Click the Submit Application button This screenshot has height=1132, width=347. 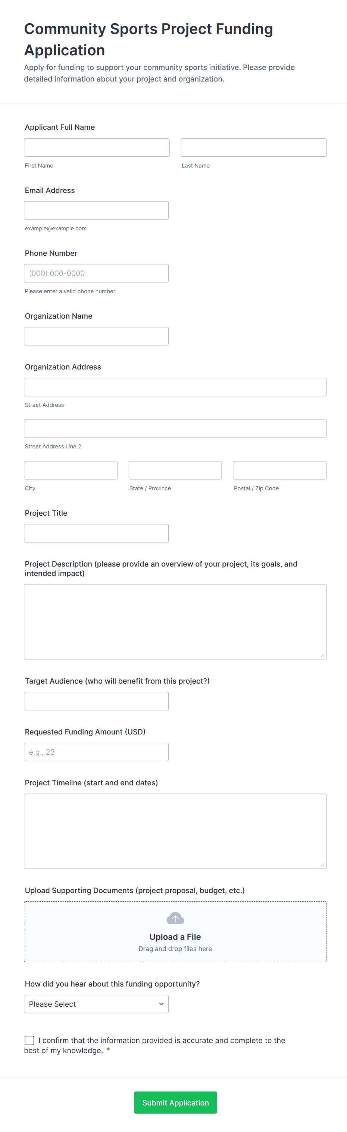click(x=175, y=1102)
